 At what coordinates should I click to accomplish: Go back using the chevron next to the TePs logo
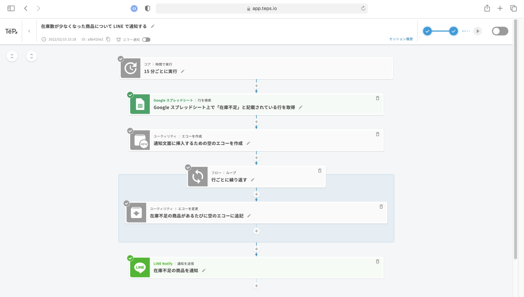tap(29, 31)
